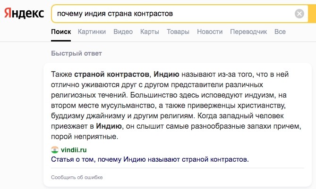This screenshot has width=316, height=189.
Task: Expand the Все services menu
Action: [x=280, y=32]
